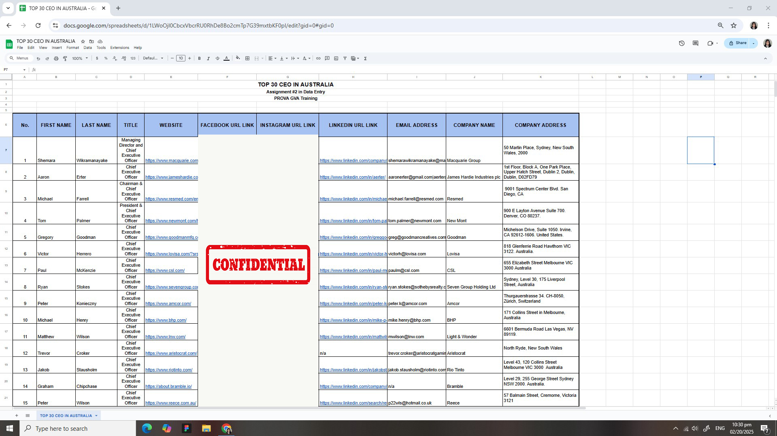Show the all sheets list
This screenshot has width=777, height=436.
[28, 415]
